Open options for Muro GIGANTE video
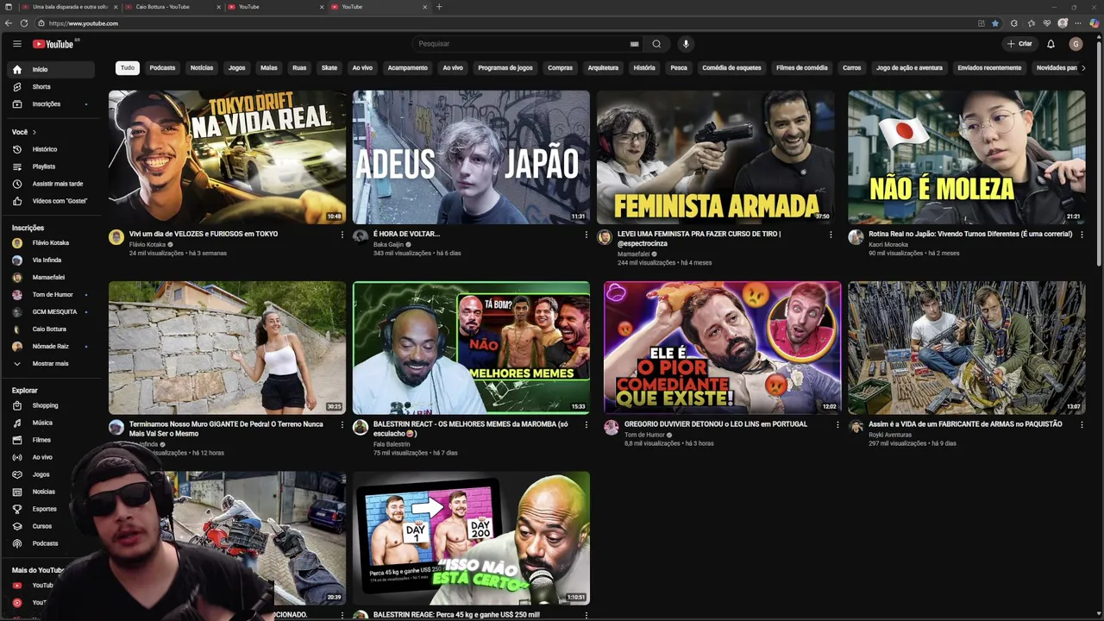1104x621 pixels. click(x=342, y=425)
